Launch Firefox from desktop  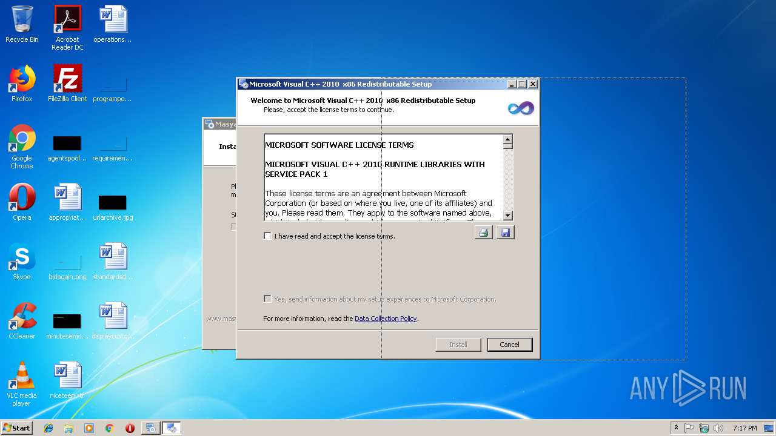pos(22,84)
